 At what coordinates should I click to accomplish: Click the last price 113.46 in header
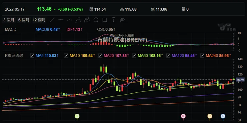(44, 9)
